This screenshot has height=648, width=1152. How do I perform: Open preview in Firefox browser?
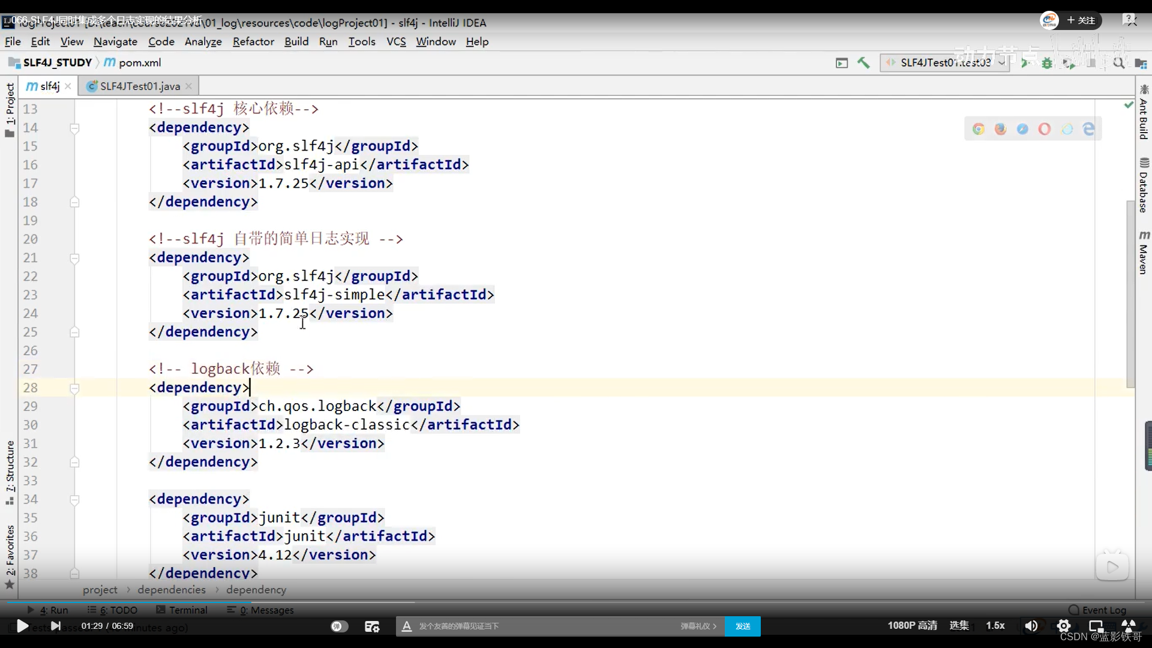(x=1000, y=129)
